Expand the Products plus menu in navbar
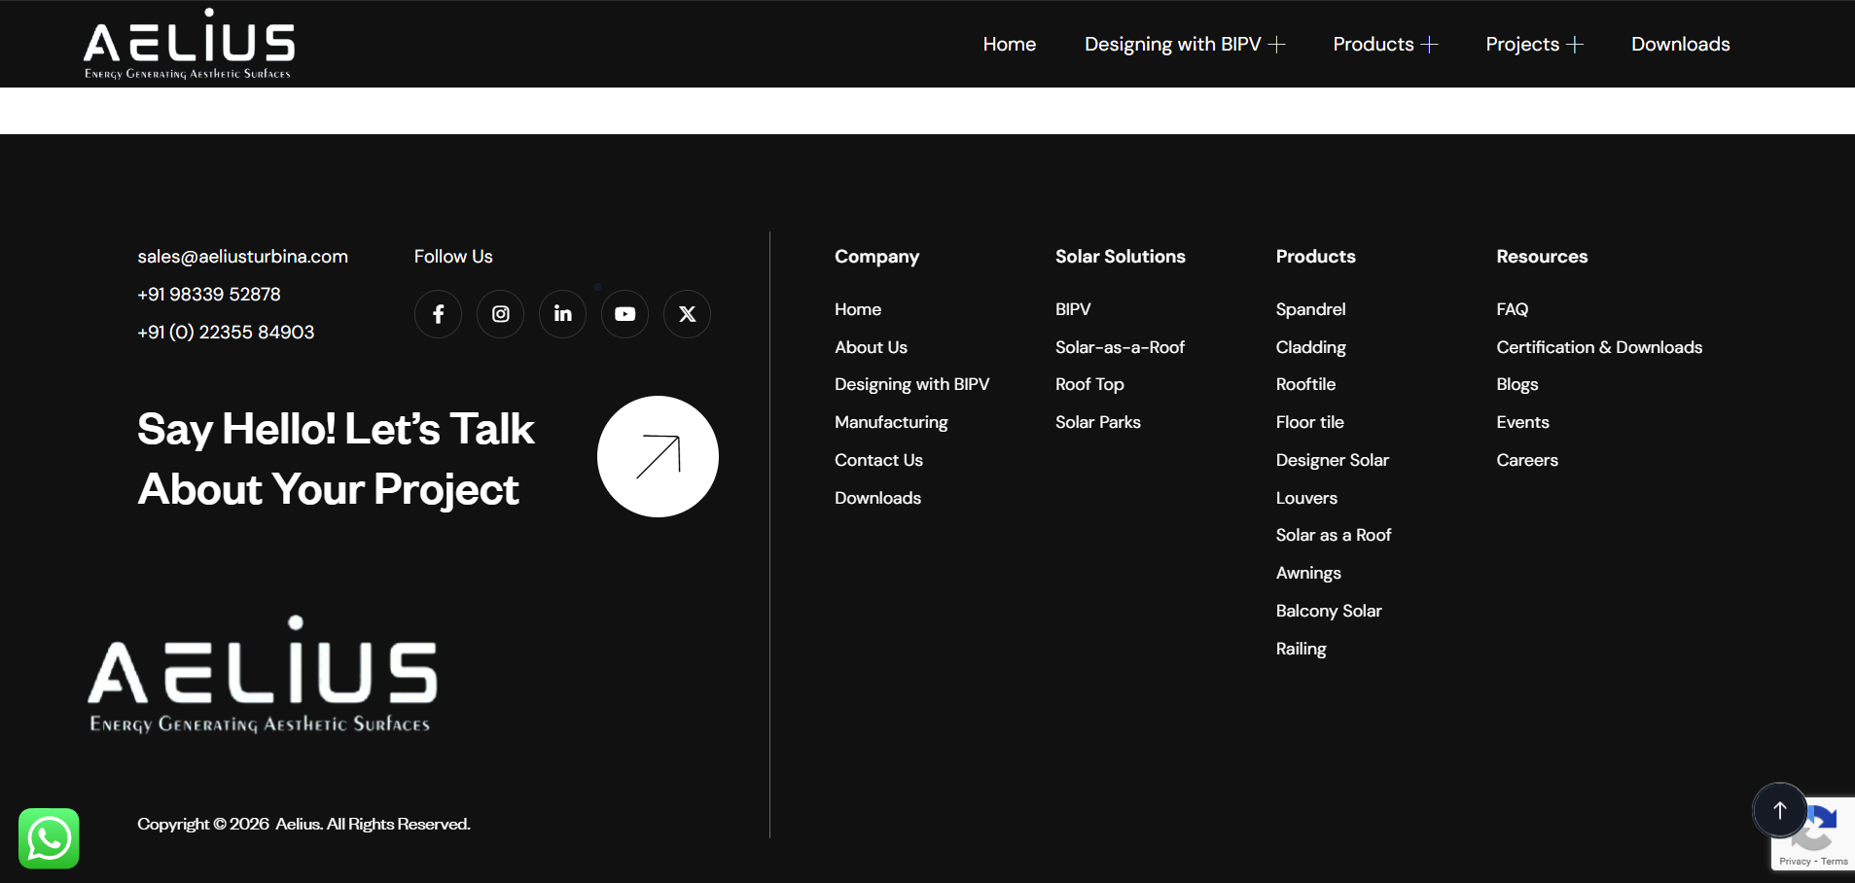 point(1429,45)
